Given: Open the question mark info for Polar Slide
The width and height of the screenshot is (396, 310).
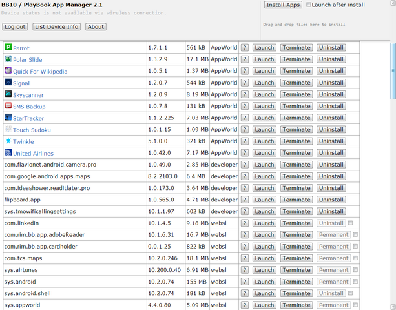Looking at the screenshot, I should [x=244, y=59].
